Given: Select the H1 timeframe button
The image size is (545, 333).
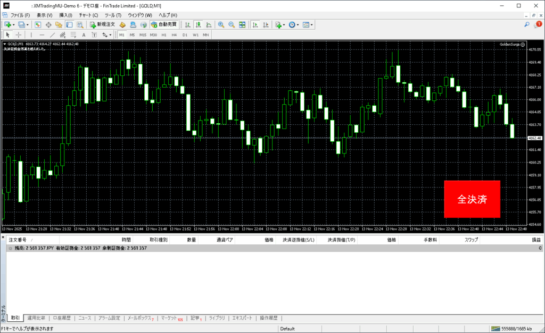Looking at the screenshot, I should tap(164, 35).
